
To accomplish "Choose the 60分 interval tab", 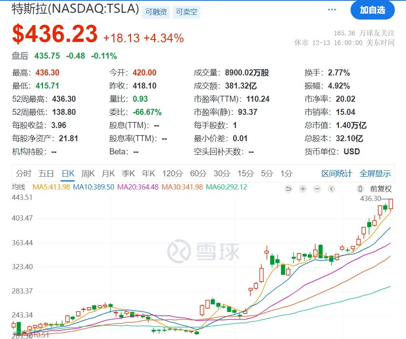I will [198, 173].
